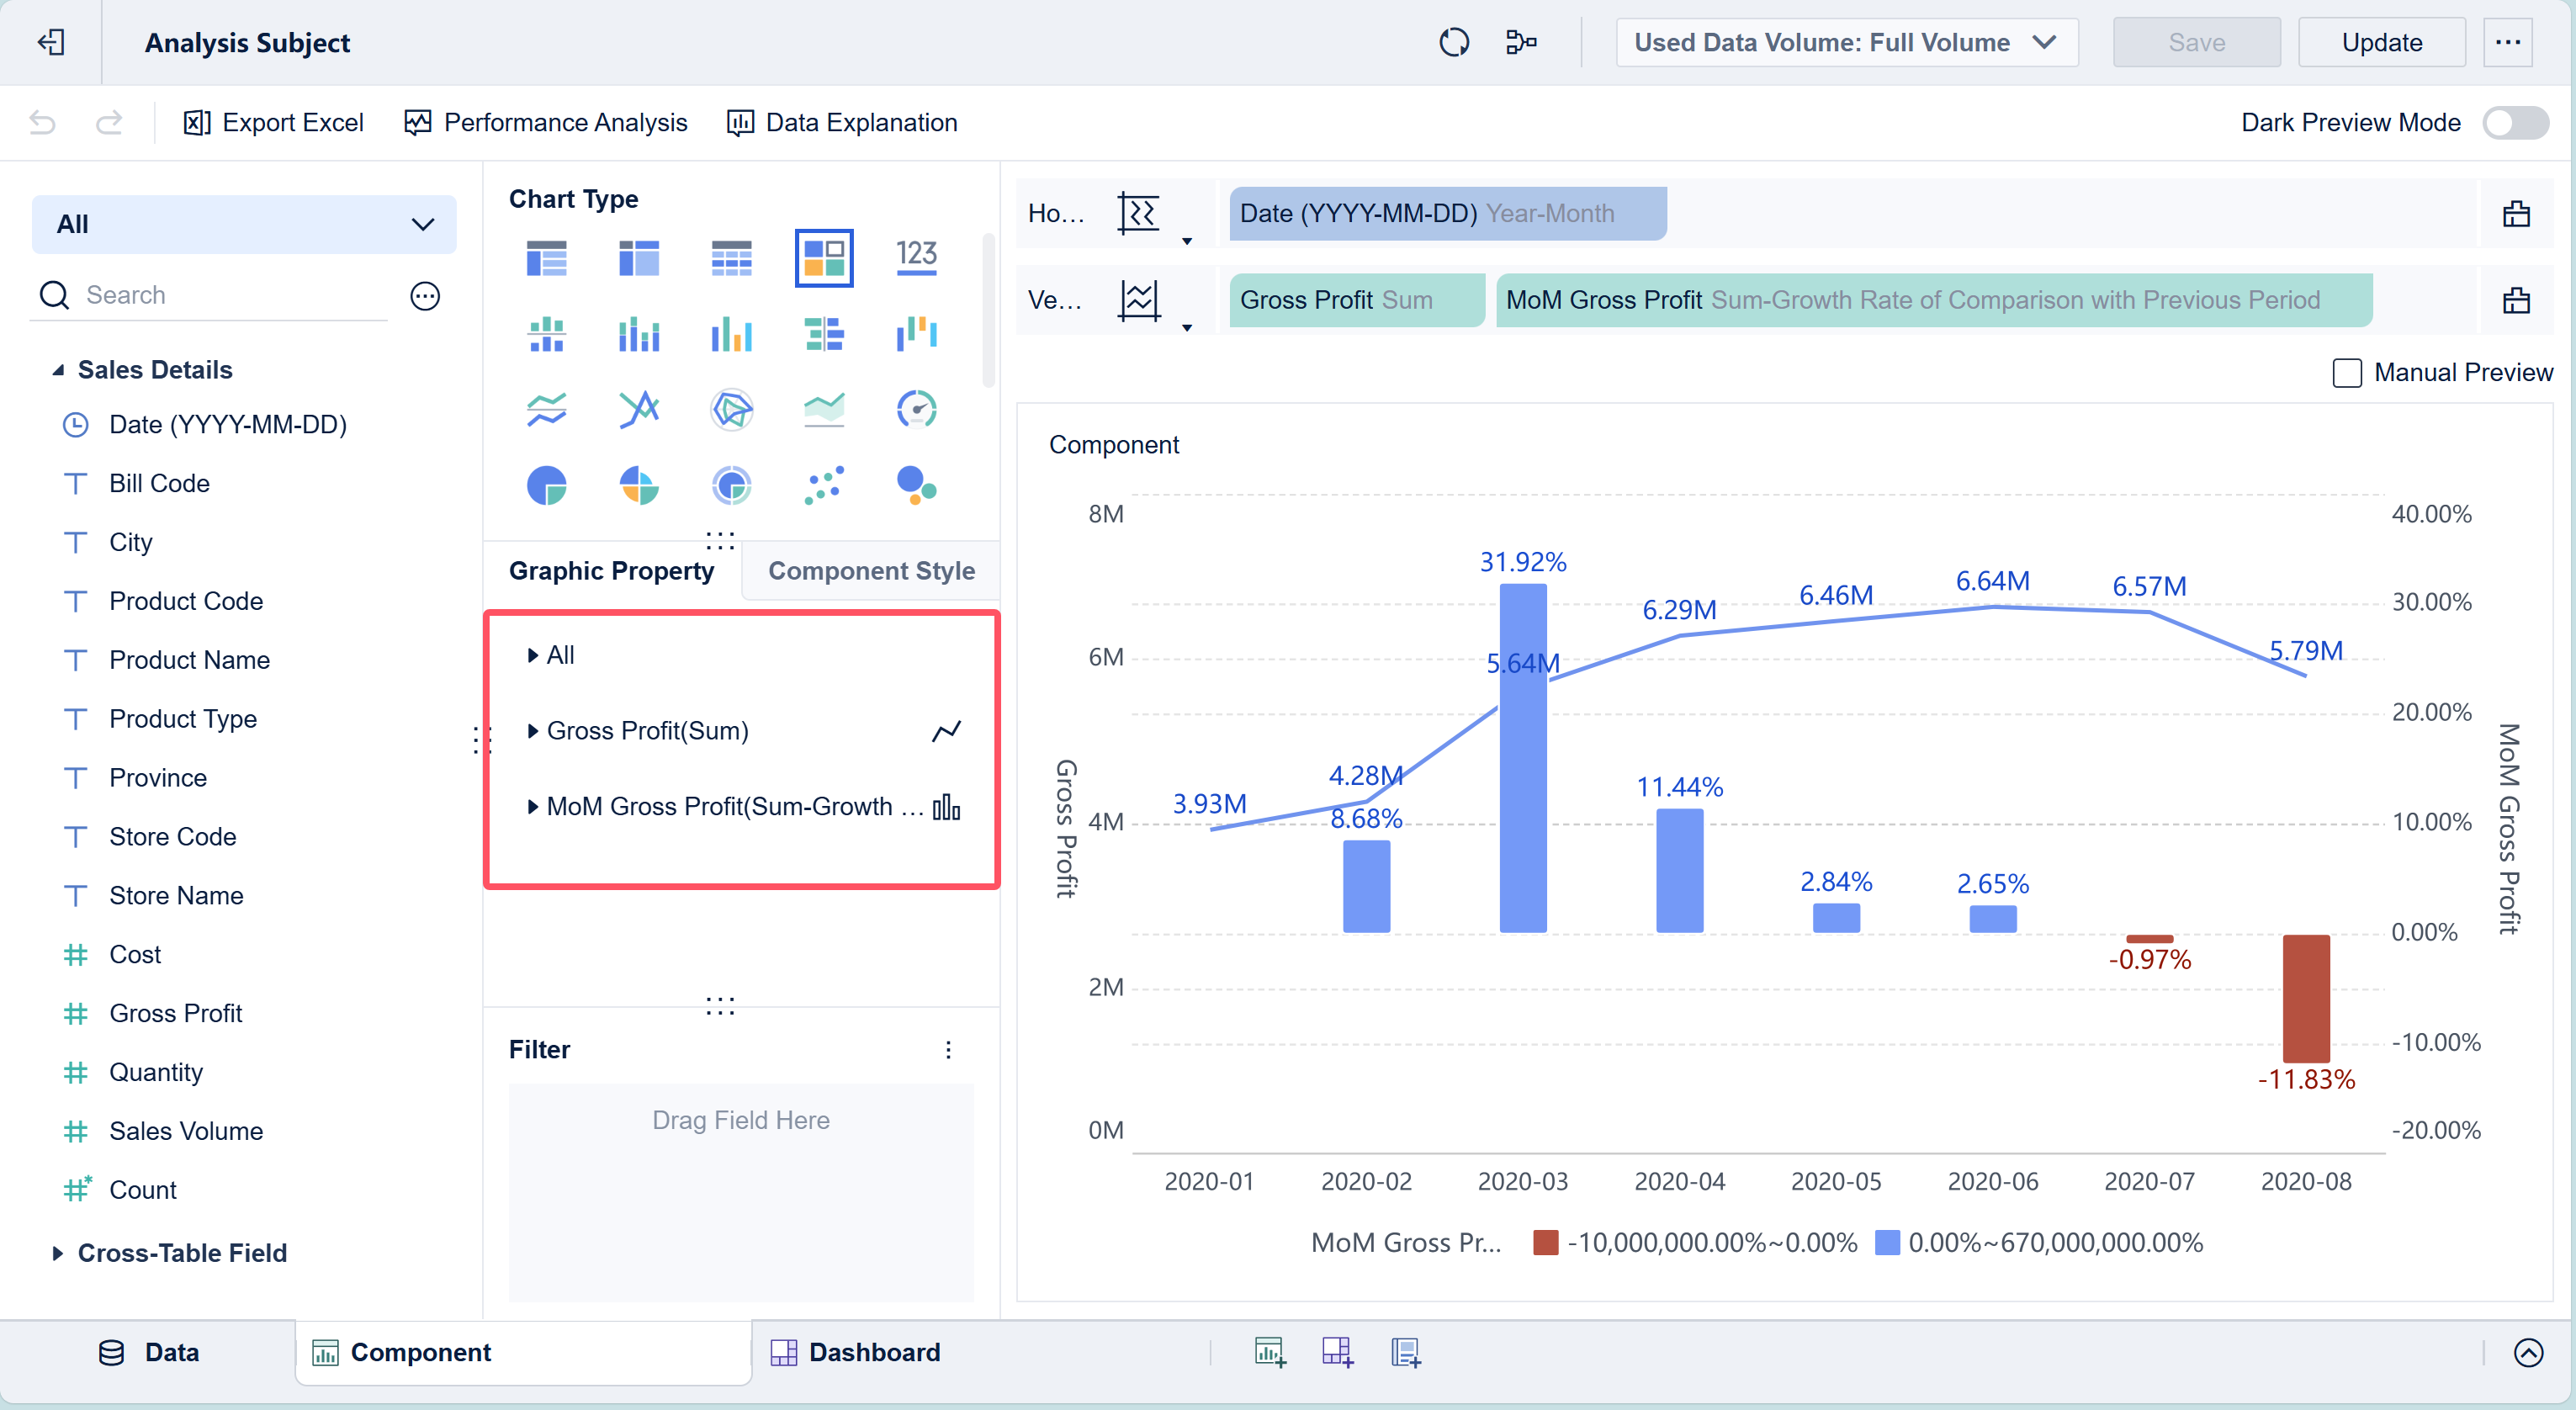Check the Manual Preview checkbox
The image size is (2576, 1410).
[2346, 373]
